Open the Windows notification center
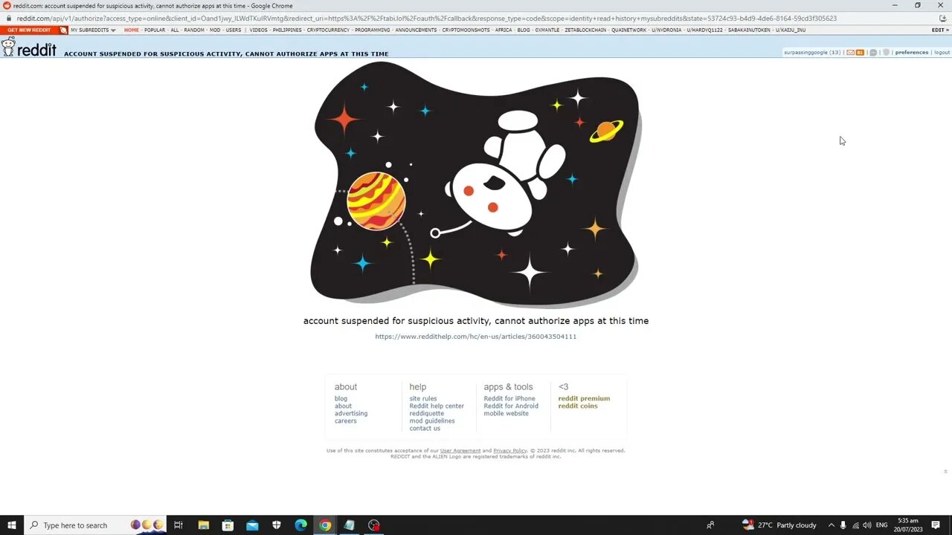 point(936,525)
